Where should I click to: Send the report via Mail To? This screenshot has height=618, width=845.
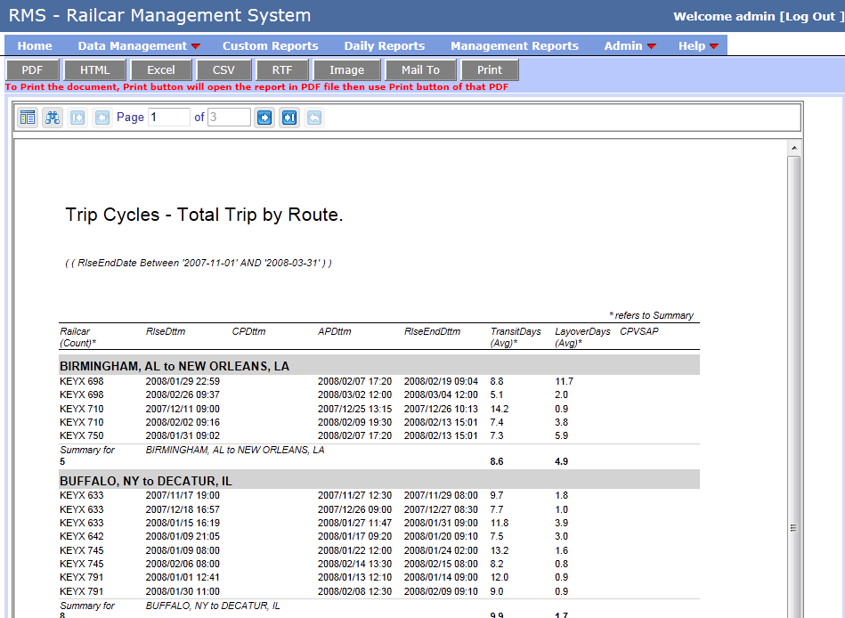pyautogui.click(x=420, y=69)
